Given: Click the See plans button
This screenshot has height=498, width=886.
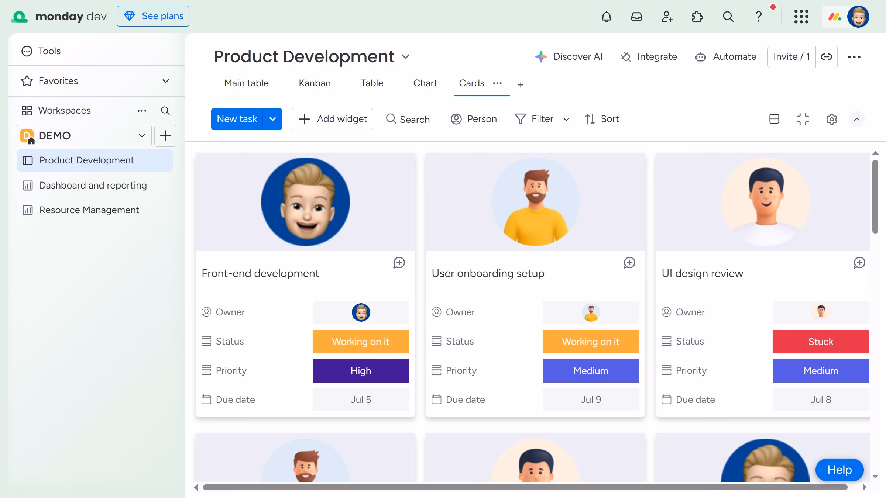Looking at the screenshot, I should [153, 16].
